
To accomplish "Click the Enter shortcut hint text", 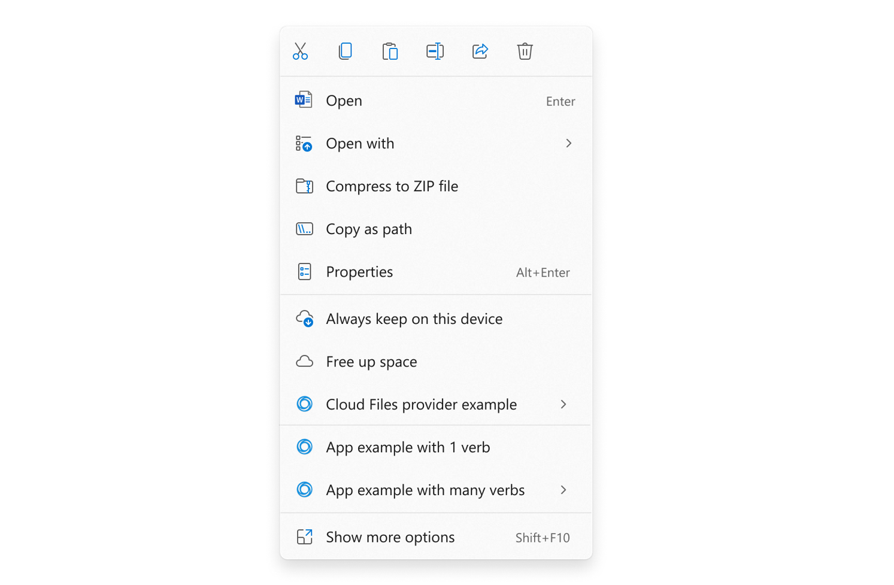I will point(560,101).
